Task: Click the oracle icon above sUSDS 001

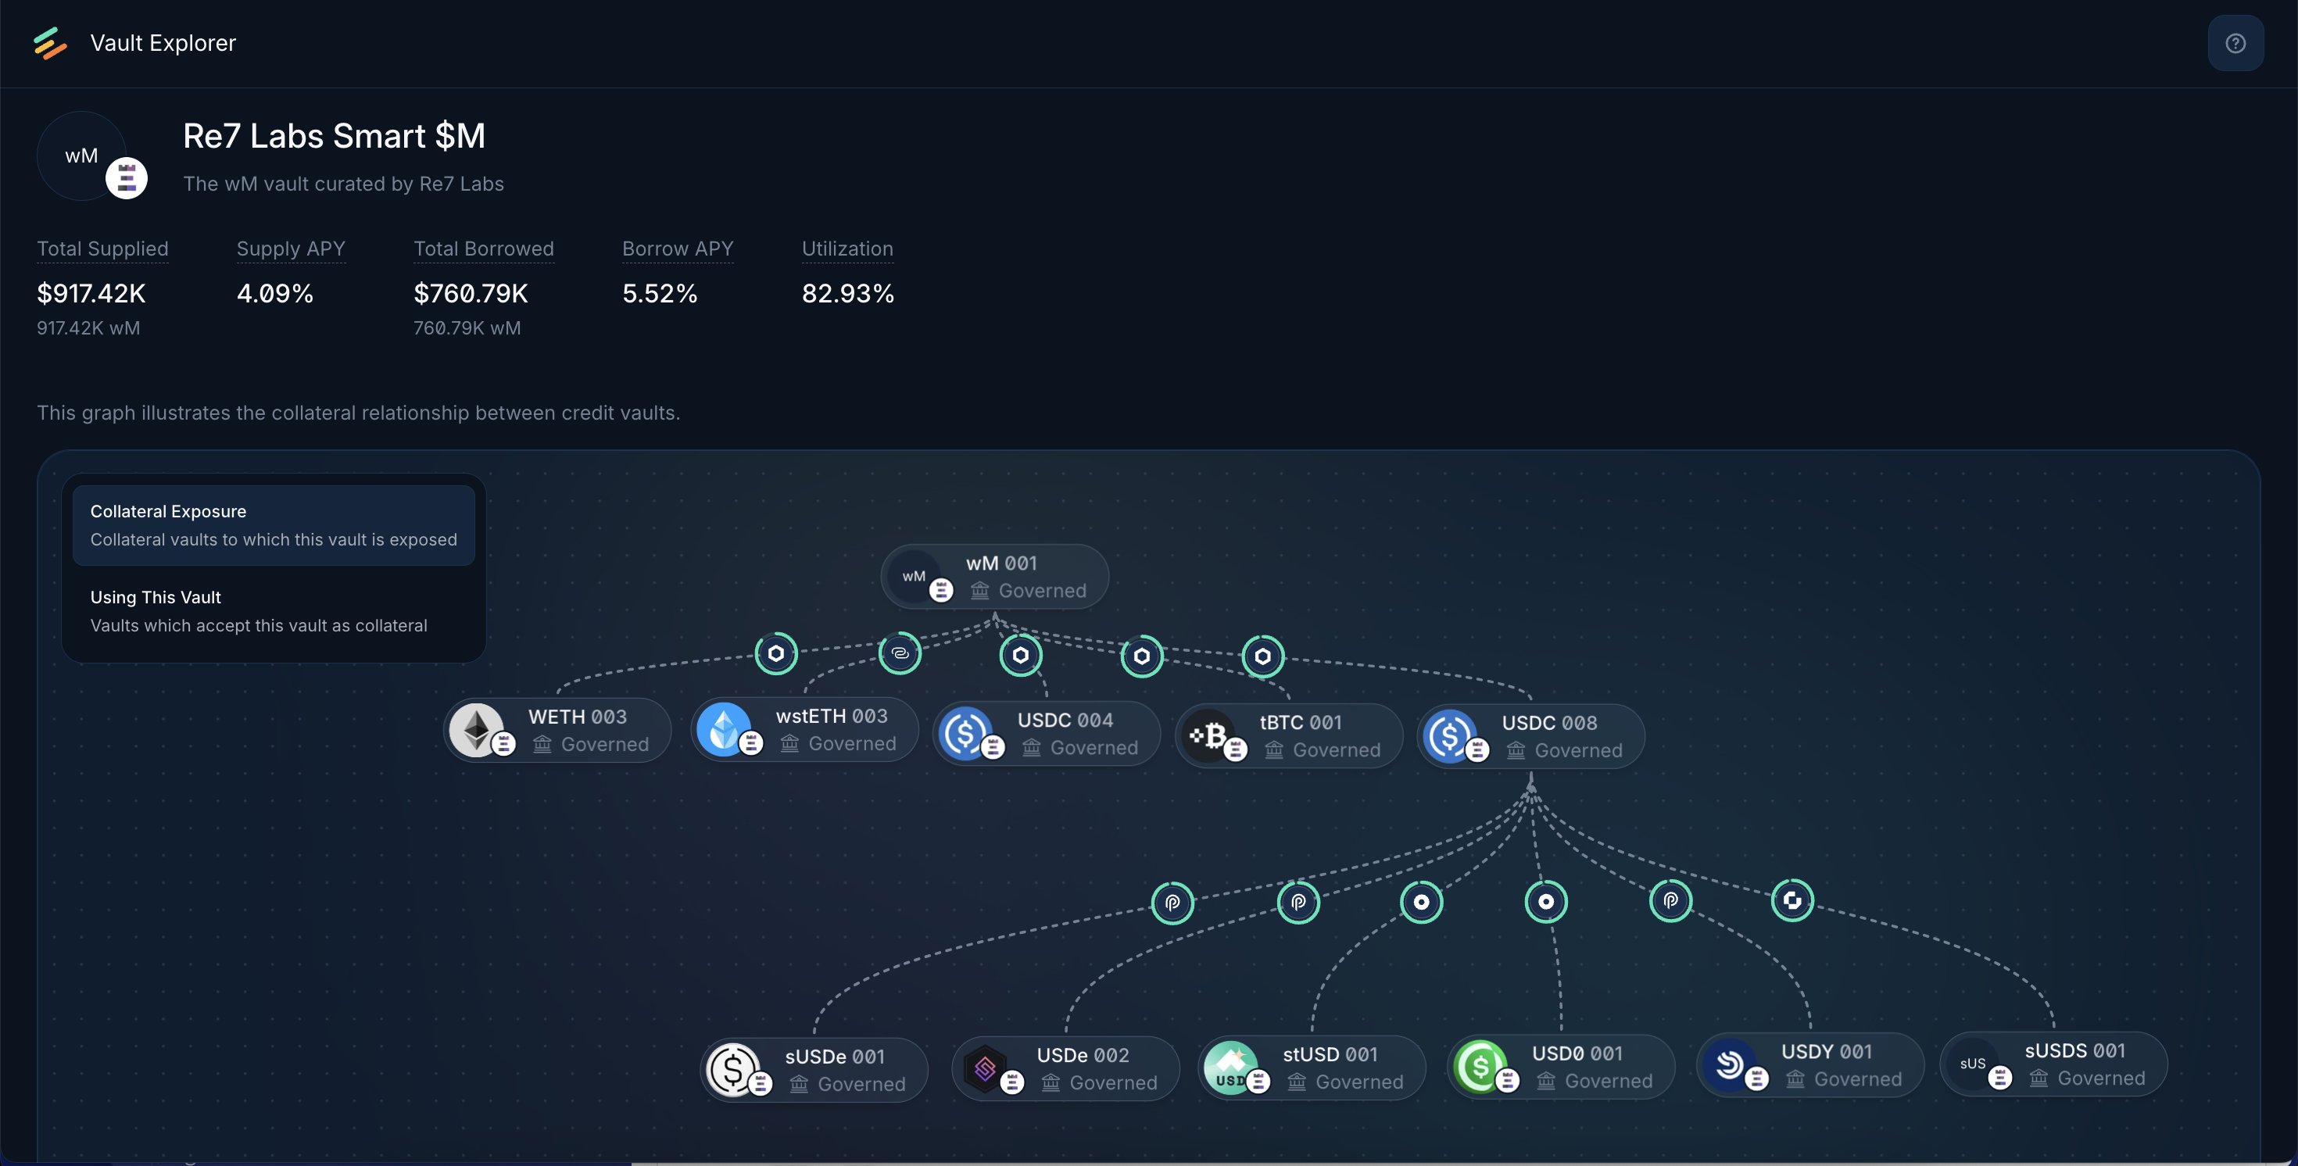Action: [x=1793, y=900]
